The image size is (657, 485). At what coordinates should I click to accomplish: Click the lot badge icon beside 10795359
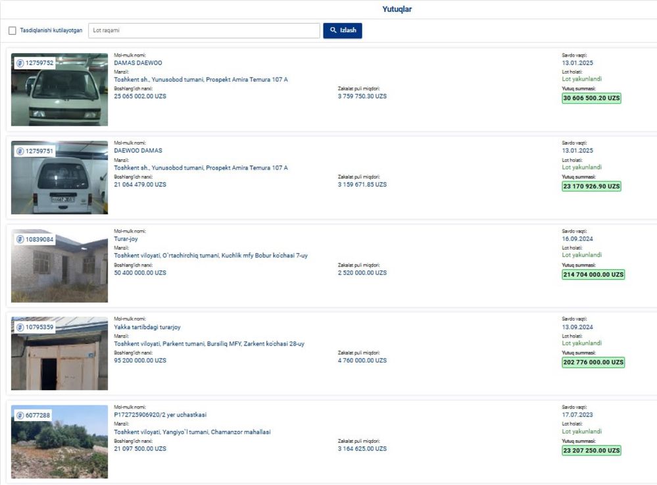coord(20,327)
